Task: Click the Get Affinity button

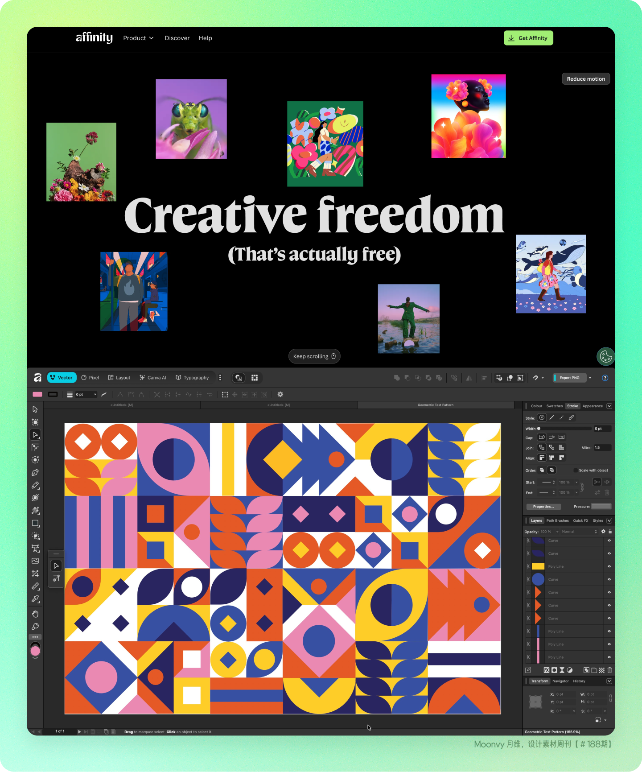Action: point(528,38)
